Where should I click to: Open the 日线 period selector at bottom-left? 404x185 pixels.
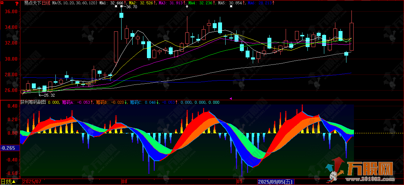pyautogui.click(x=8, y=182)
